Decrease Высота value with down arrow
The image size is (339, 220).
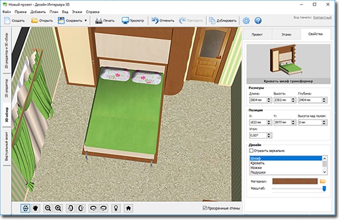(293, 101)
